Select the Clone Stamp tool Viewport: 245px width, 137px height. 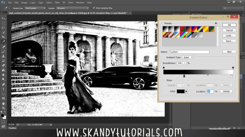point(3,56)
